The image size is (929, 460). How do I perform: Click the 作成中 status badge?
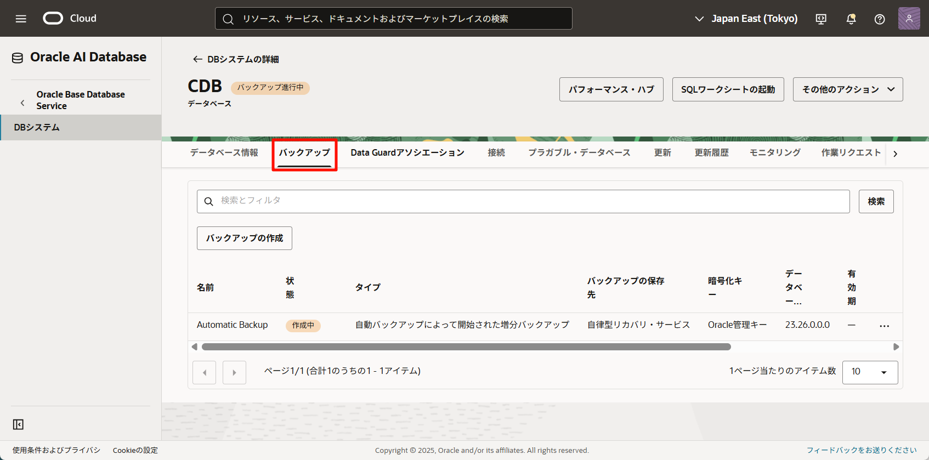click(303, 325)
